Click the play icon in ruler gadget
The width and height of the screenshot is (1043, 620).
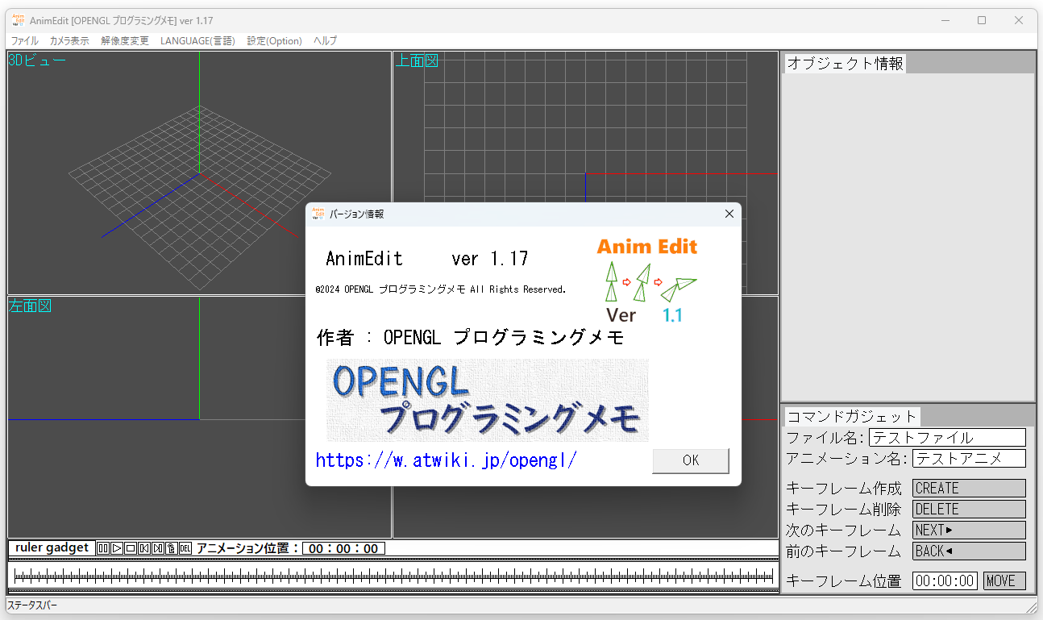click(x=117, y=548)
